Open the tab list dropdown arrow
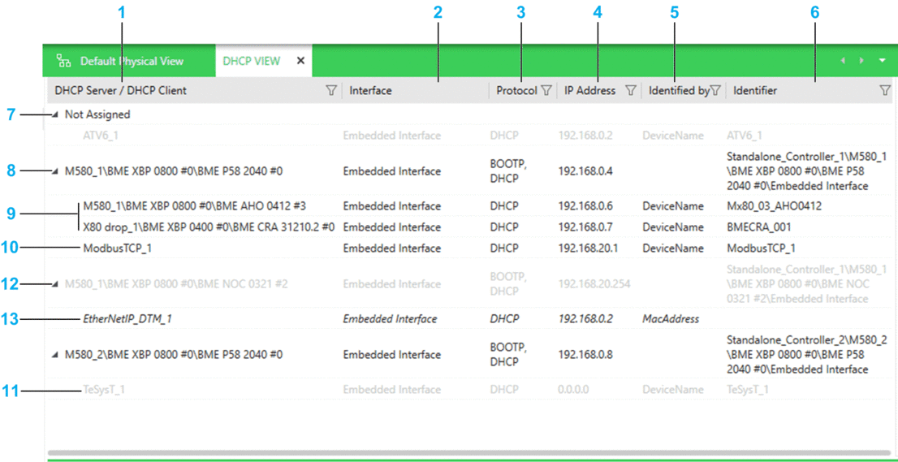This screenshot has height=462, width=898. (883, 61)
